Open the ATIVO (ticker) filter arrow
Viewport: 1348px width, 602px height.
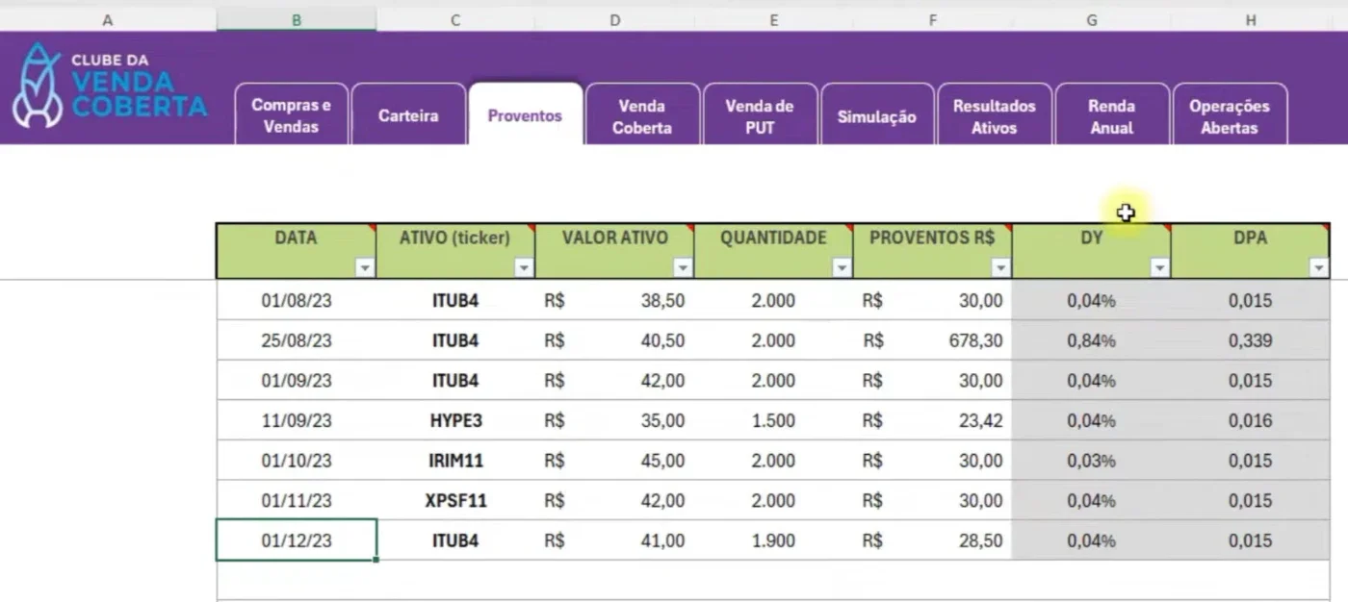(524, 268)
